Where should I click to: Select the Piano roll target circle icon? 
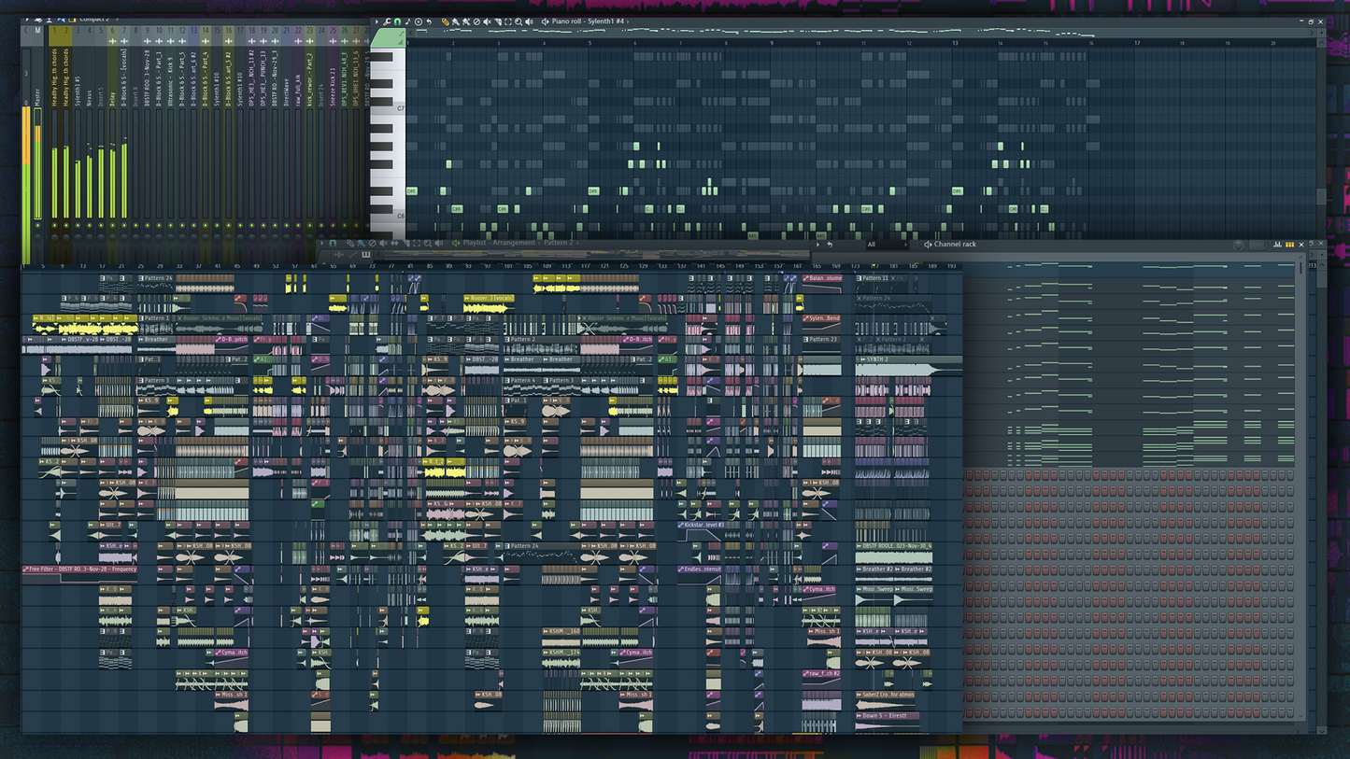coord(419,21)
